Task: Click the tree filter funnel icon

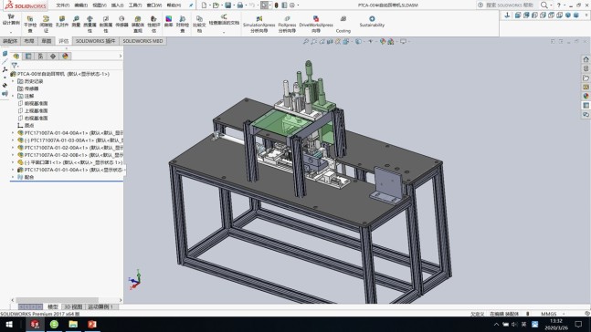Action: tap(15, 66)
